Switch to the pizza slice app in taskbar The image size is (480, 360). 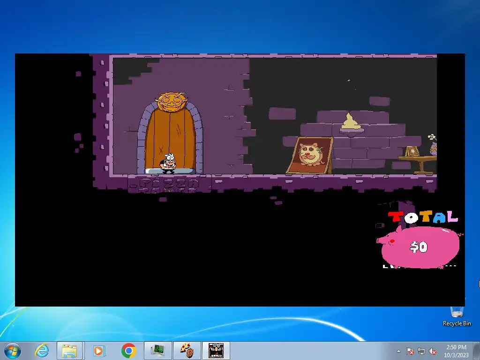click(187, 351)
